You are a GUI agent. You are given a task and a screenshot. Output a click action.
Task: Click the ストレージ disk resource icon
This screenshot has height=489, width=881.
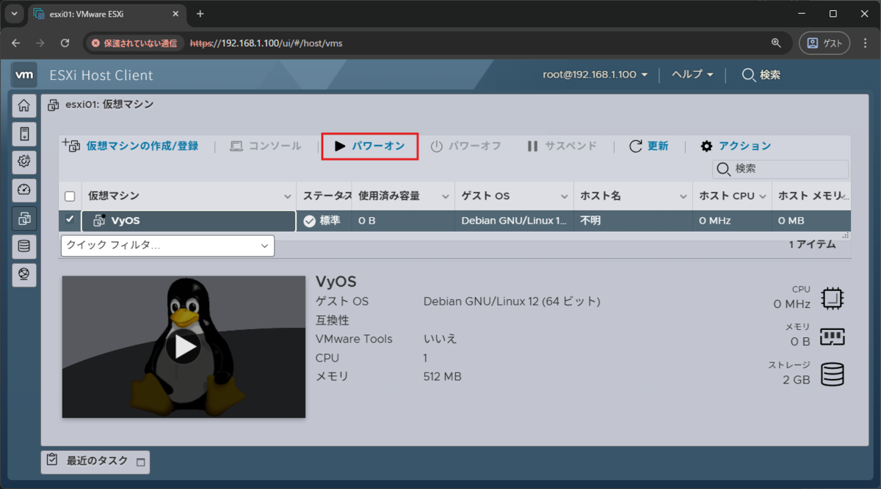(832, 374)
